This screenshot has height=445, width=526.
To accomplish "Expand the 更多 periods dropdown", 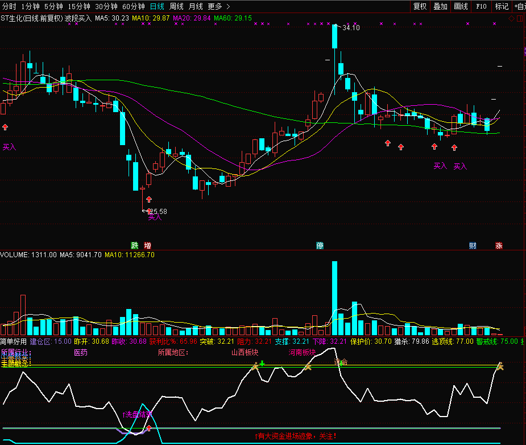I will pyautogui.click(x=218, y=6).
